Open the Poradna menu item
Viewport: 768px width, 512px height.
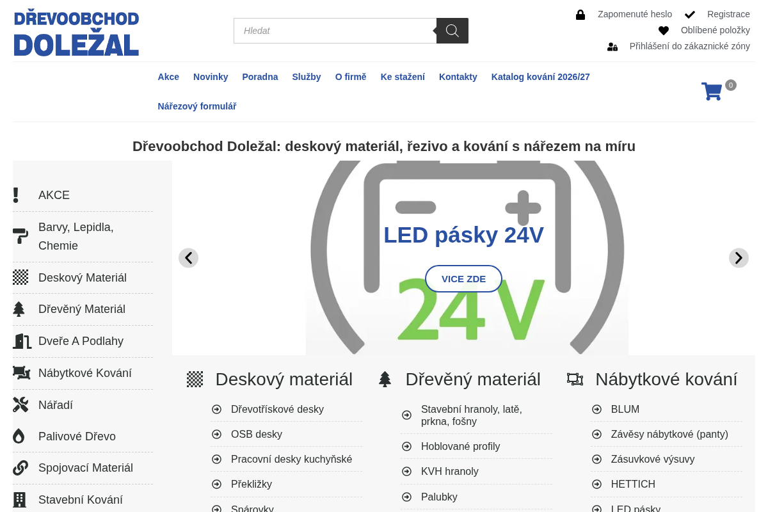260,77
